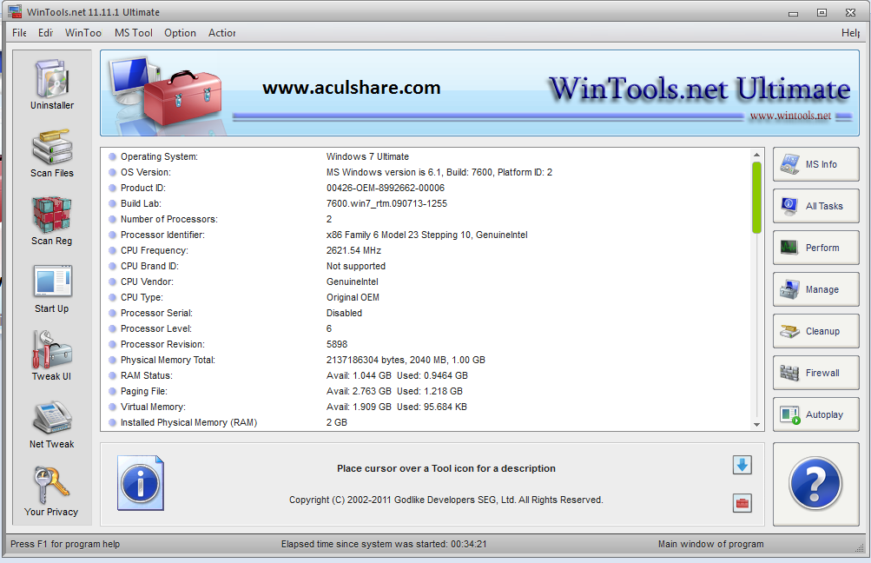Open the WinTool menu

82,33
